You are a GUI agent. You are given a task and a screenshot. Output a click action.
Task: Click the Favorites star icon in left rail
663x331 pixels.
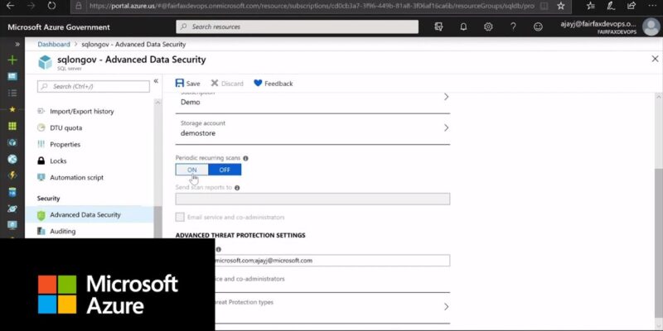12,109
